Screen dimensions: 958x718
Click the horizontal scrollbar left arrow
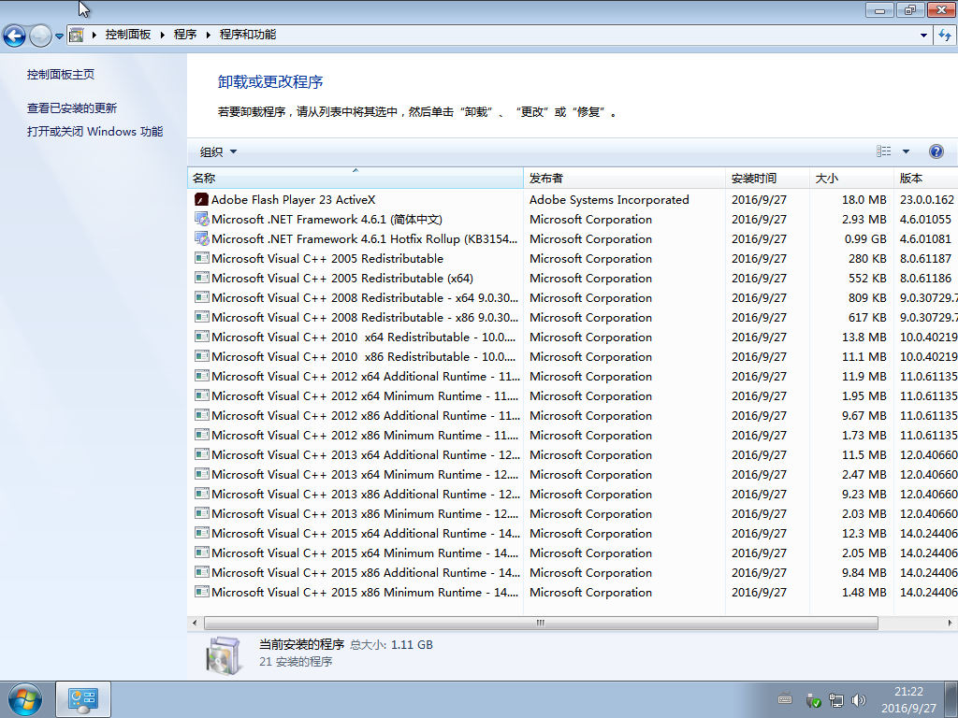195,623
